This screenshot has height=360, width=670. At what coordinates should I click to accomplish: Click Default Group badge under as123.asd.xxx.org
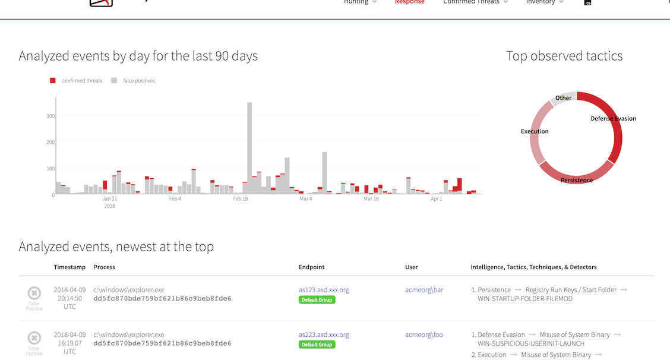click(x=317, y=300)
